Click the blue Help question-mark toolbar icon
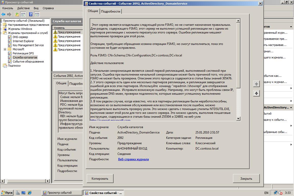This screenshot has width=294, height=196. coord(31,15)
